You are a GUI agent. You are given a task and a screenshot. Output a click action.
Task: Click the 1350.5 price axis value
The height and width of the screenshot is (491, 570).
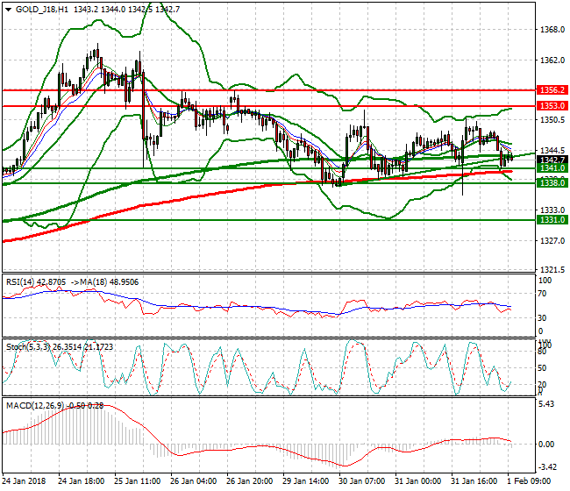pos(552,120)
